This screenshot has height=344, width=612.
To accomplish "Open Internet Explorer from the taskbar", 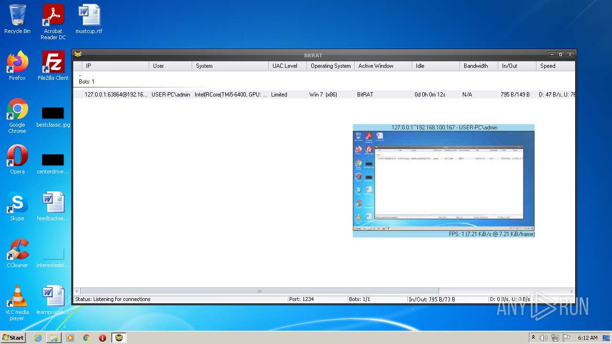I will [x=38, y=338].
